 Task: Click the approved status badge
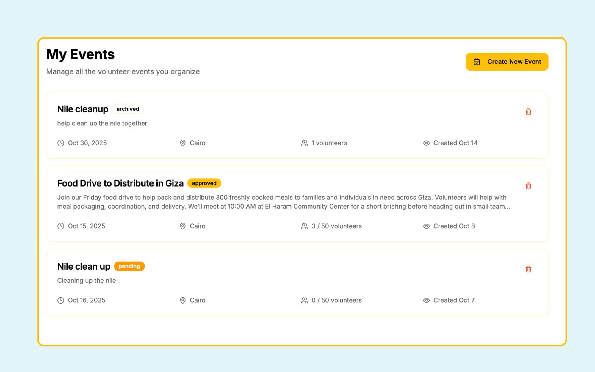click(204, 183)
